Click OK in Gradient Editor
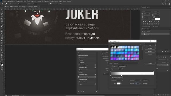171x96 pixels. (x=150, y=45)
